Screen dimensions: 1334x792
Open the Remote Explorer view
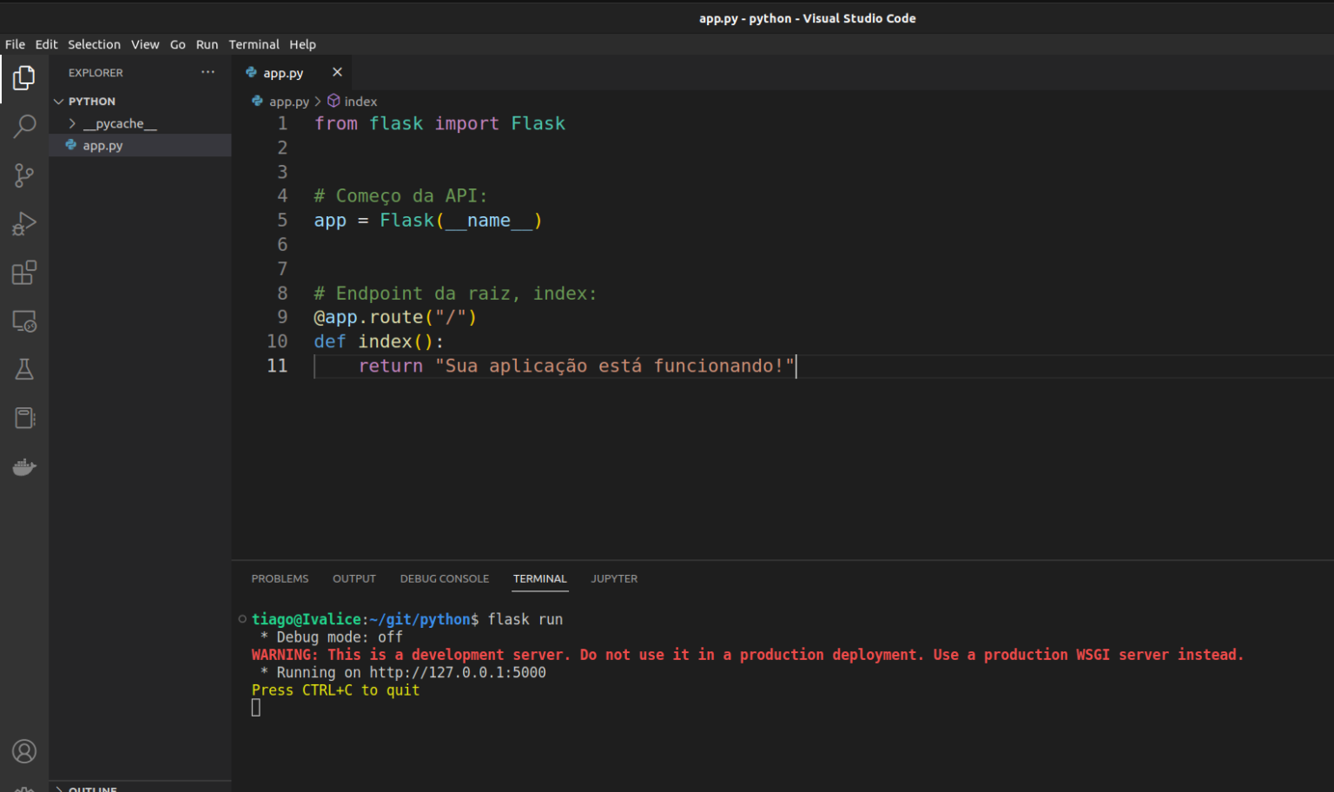point(24,321)
